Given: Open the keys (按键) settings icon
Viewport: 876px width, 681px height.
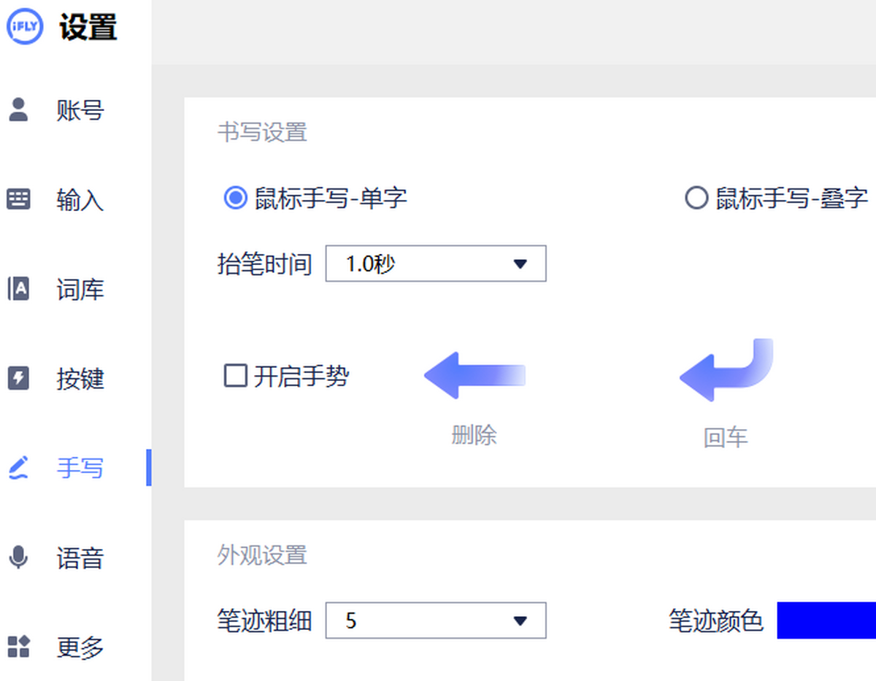Looking at the screenshot, I should tap(18, 378).
